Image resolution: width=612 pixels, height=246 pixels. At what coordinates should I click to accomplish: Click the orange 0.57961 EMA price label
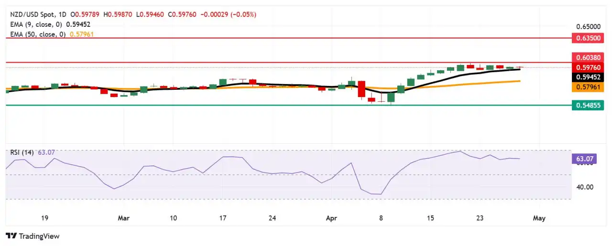coord(588,87)
